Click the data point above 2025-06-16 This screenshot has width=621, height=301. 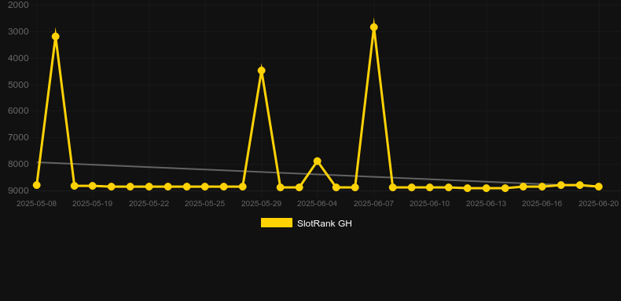(x=542, y=187)
